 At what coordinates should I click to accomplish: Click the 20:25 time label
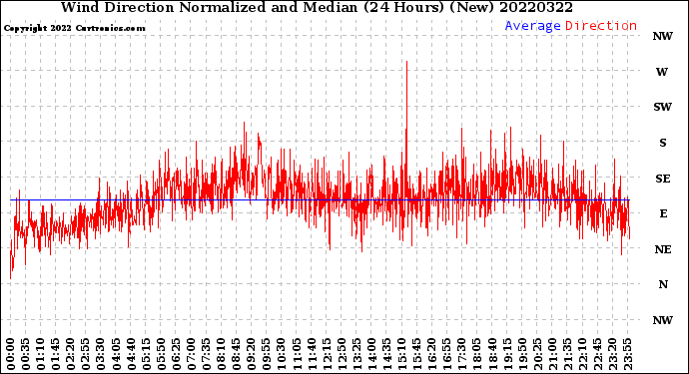tap(536, 354)
